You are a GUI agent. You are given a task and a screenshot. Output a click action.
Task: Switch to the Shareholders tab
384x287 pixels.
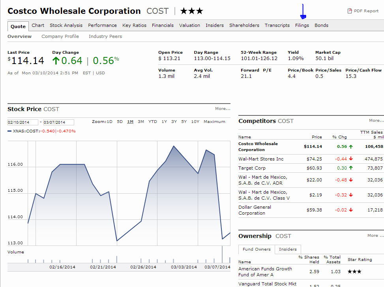tap(244, 25)
